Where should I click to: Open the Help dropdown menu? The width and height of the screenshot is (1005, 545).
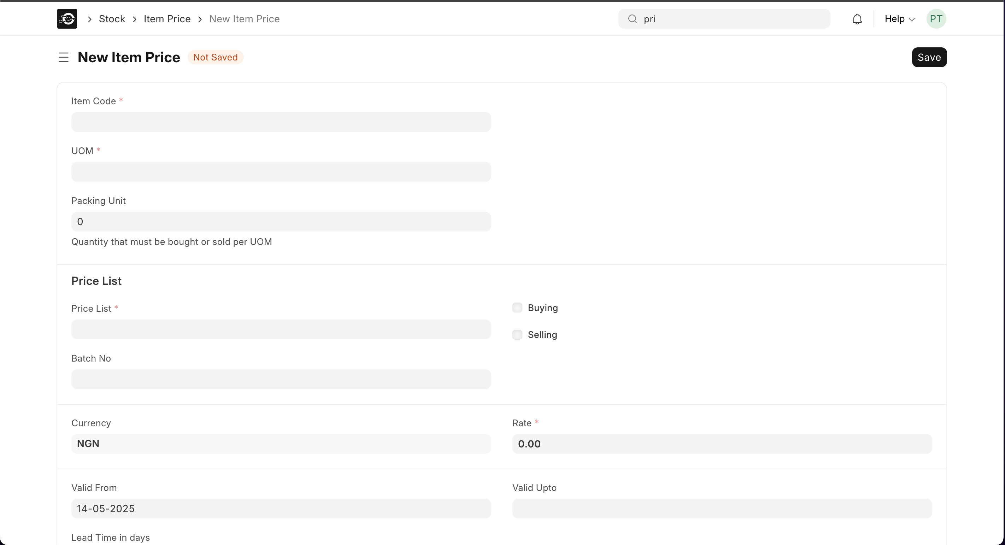coord(899,18)
